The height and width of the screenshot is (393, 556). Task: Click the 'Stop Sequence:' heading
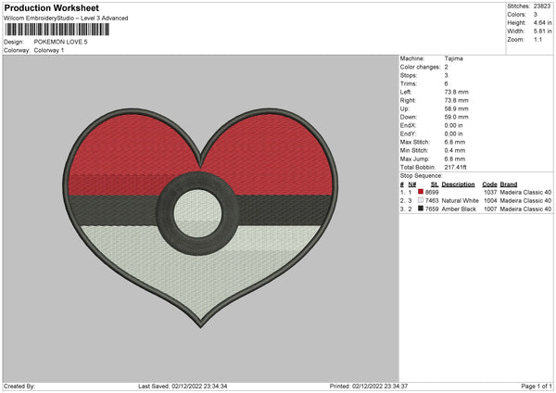coord(422,176)
